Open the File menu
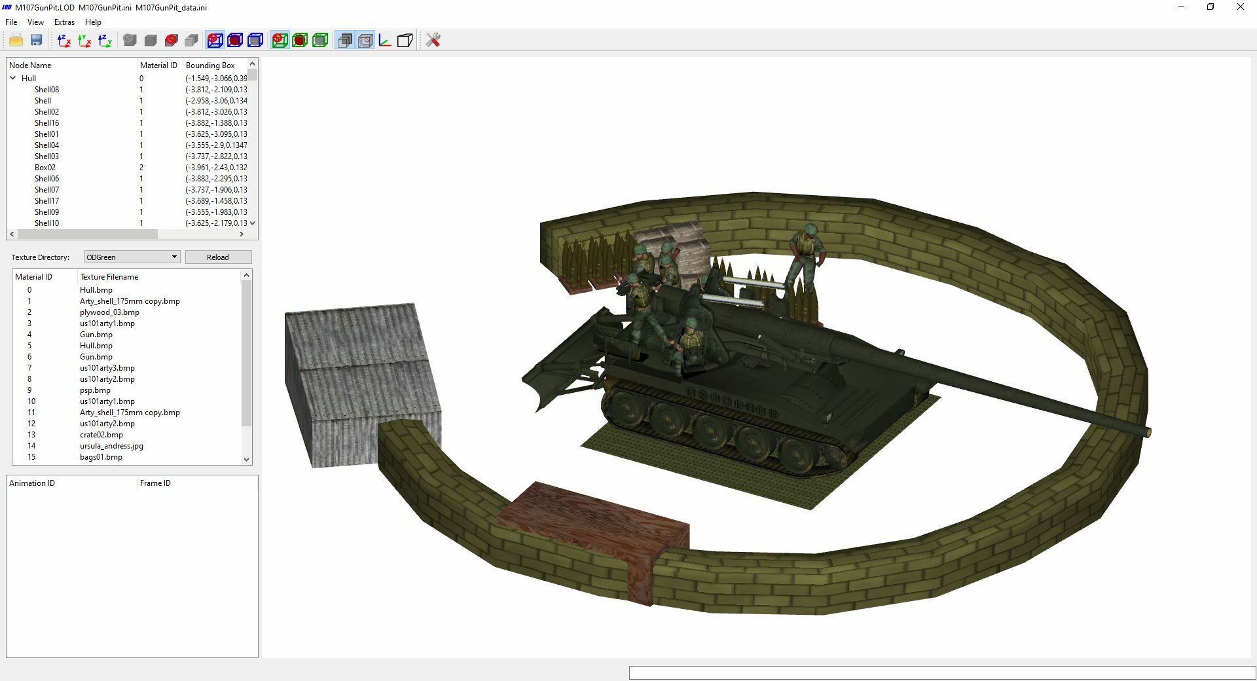 point(11,22)
